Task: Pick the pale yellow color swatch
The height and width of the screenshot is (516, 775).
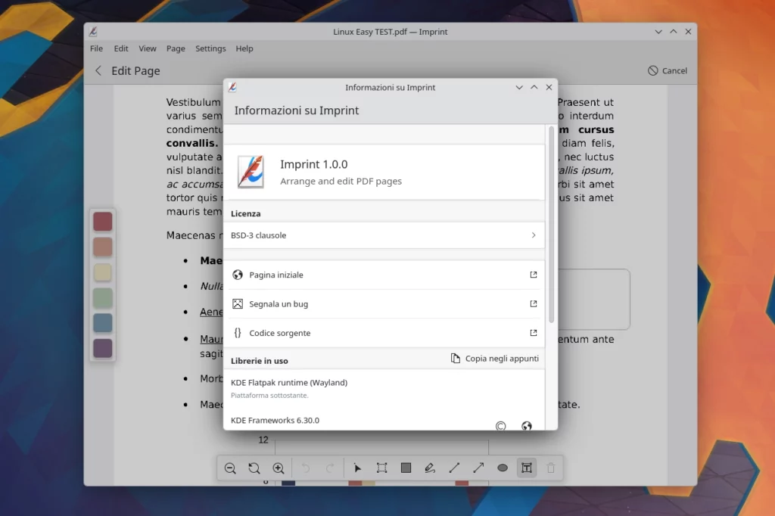Action: [103, 272]
